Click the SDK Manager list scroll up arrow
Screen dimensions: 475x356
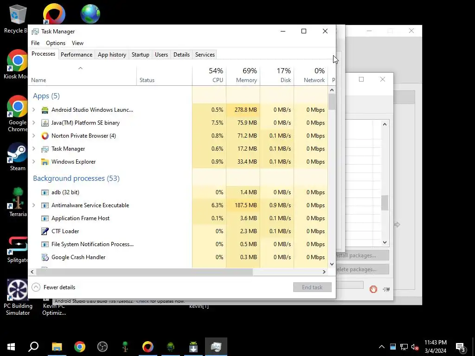[x=385, y=124]
